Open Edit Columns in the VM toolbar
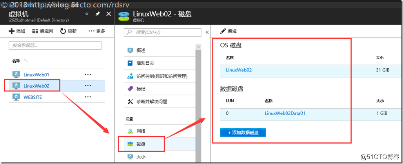 [43, 31]
